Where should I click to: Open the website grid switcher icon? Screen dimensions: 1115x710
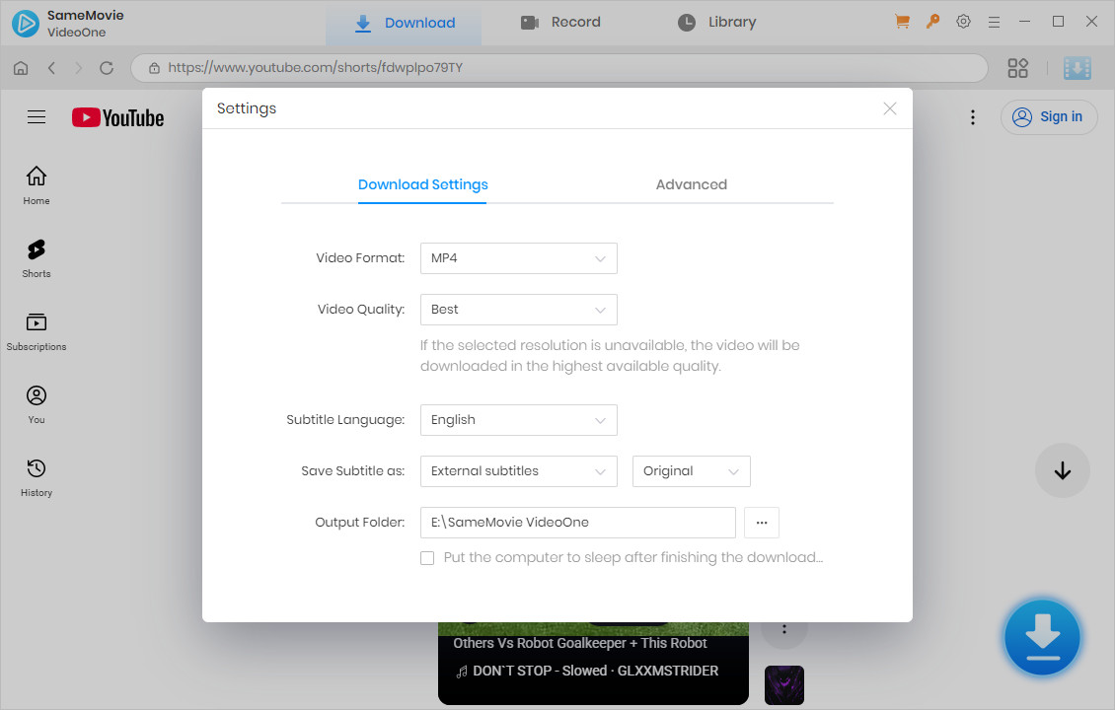(1017, 68)
